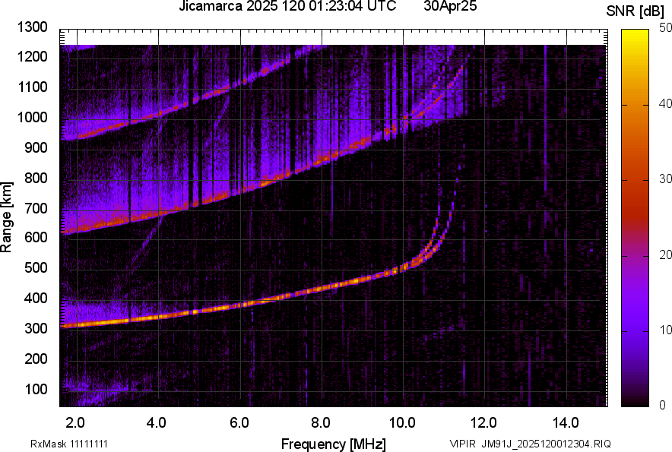Click the 'VIPIR' footer label
The image size is (672, 452).
pos(463,444)
